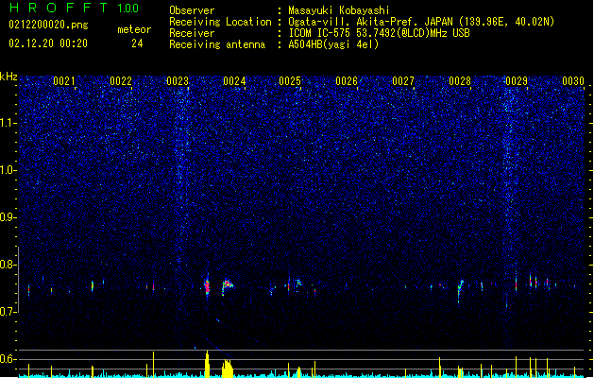This screenshot has height=378, width=594.
Task: Click the 0024 time marker
Action: [234, 81]
